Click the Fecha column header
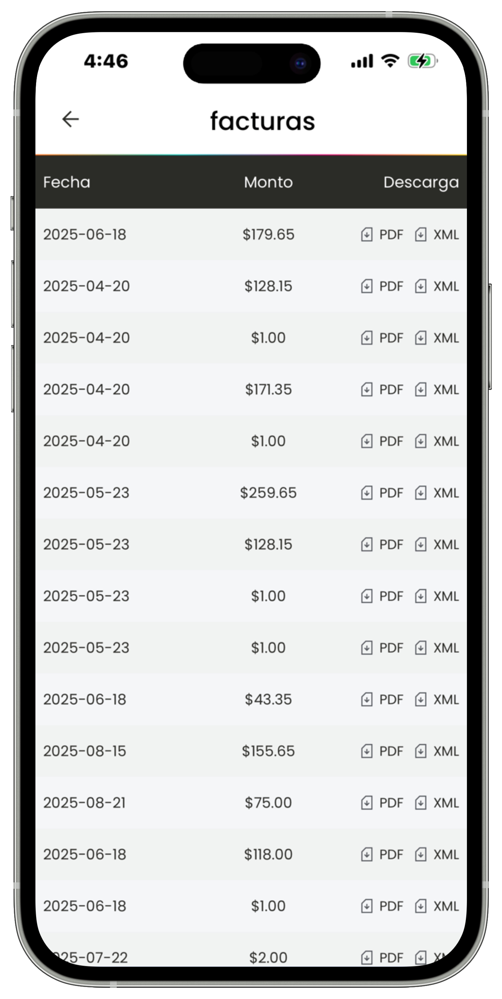 coord(67,182)
